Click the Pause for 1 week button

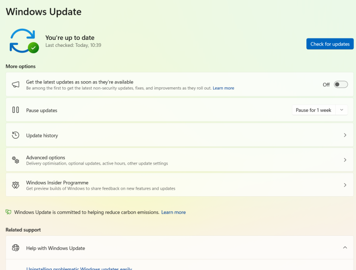pos(313,110)
